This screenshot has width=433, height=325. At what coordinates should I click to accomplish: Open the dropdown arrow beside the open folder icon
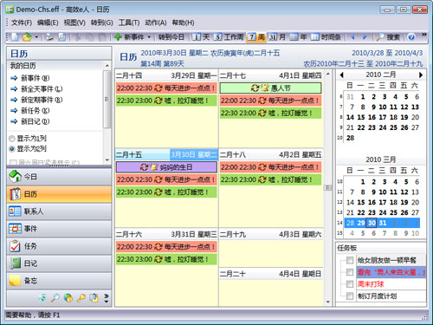tap(36, 37)
